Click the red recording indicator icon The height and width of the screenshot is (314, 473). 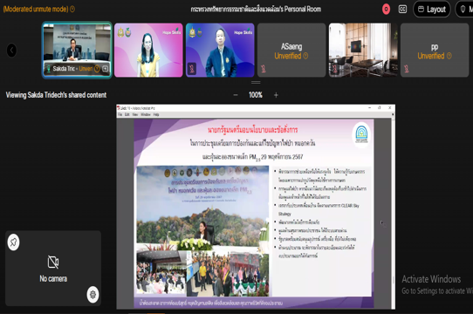(386, 9)
